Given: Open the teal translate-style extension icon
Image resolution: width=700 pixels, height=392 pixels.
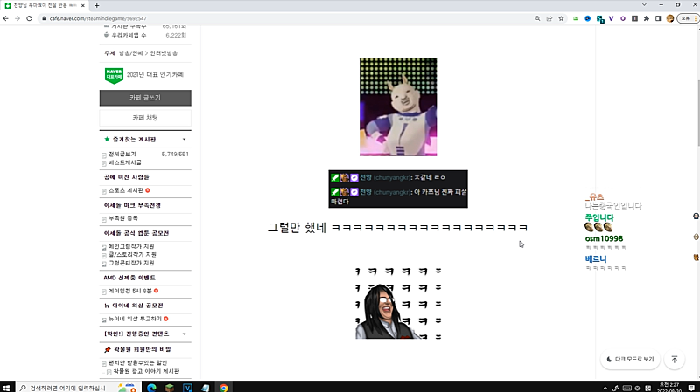Looking at the screenshot, I should [600, 18].
